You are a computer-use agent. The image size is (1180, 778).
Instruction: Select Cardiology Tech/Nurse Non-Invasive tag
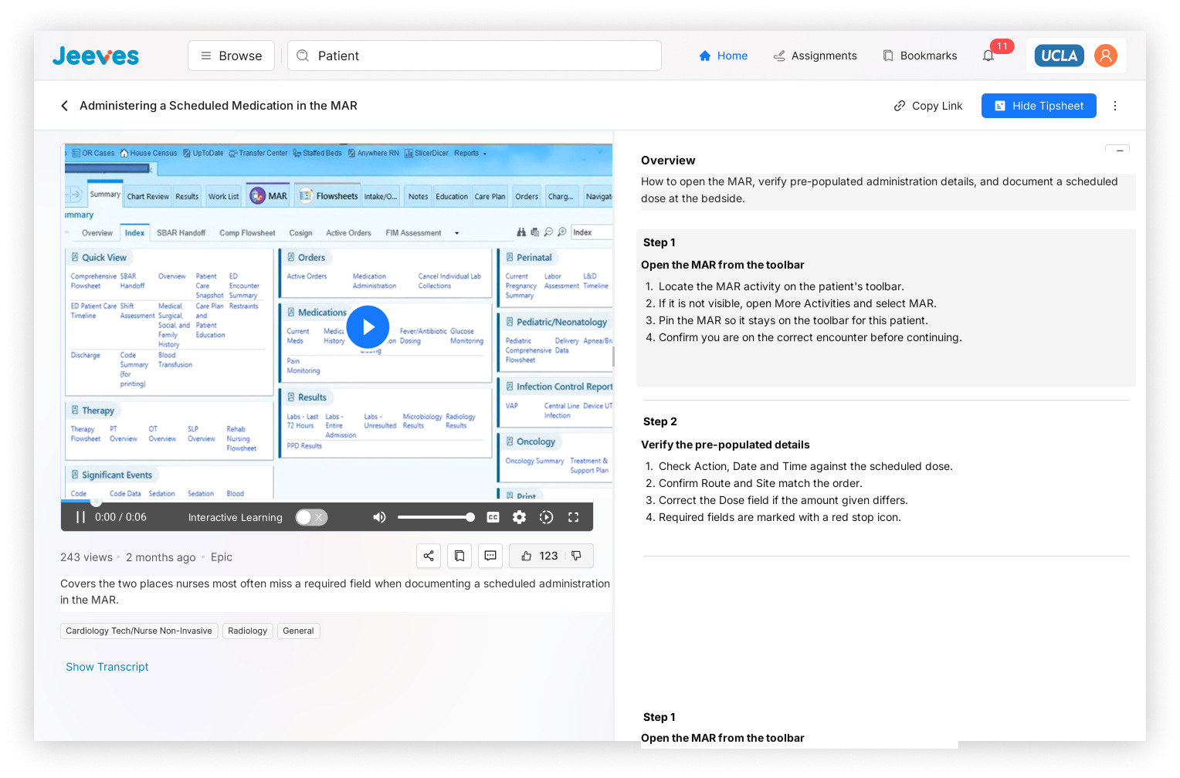click(139, 631)
